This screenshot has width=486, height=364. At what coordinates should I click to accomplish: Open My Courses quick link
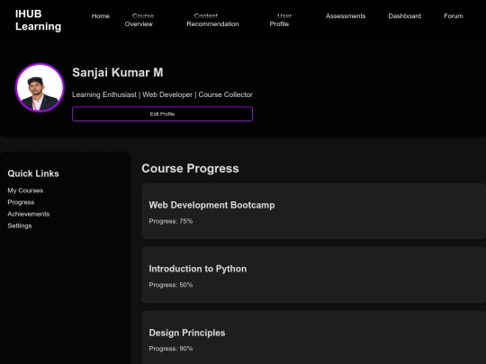coord(25,191)
